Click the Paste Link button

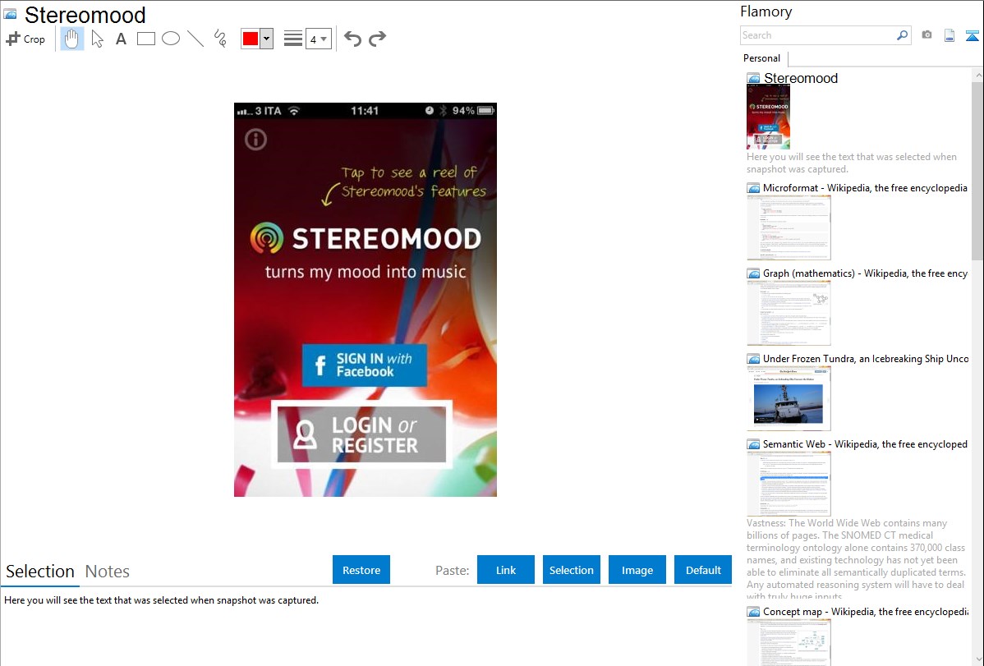click(x=506, y=570)
